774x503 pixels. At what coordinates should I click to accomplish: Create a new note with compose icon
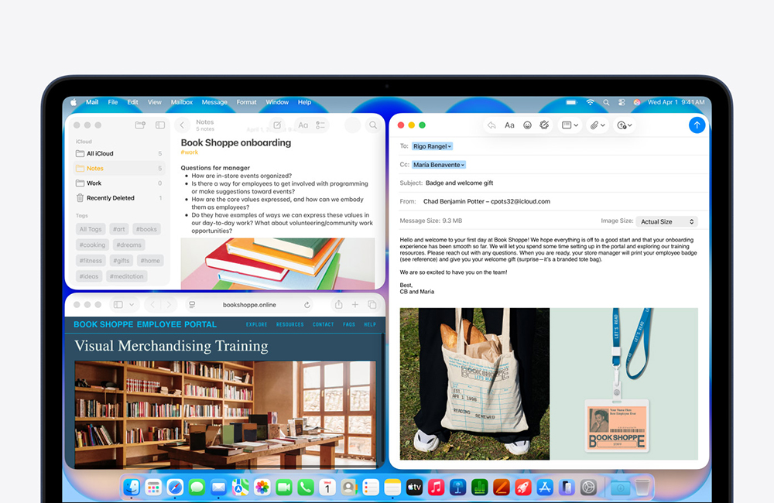click(277, 125)
